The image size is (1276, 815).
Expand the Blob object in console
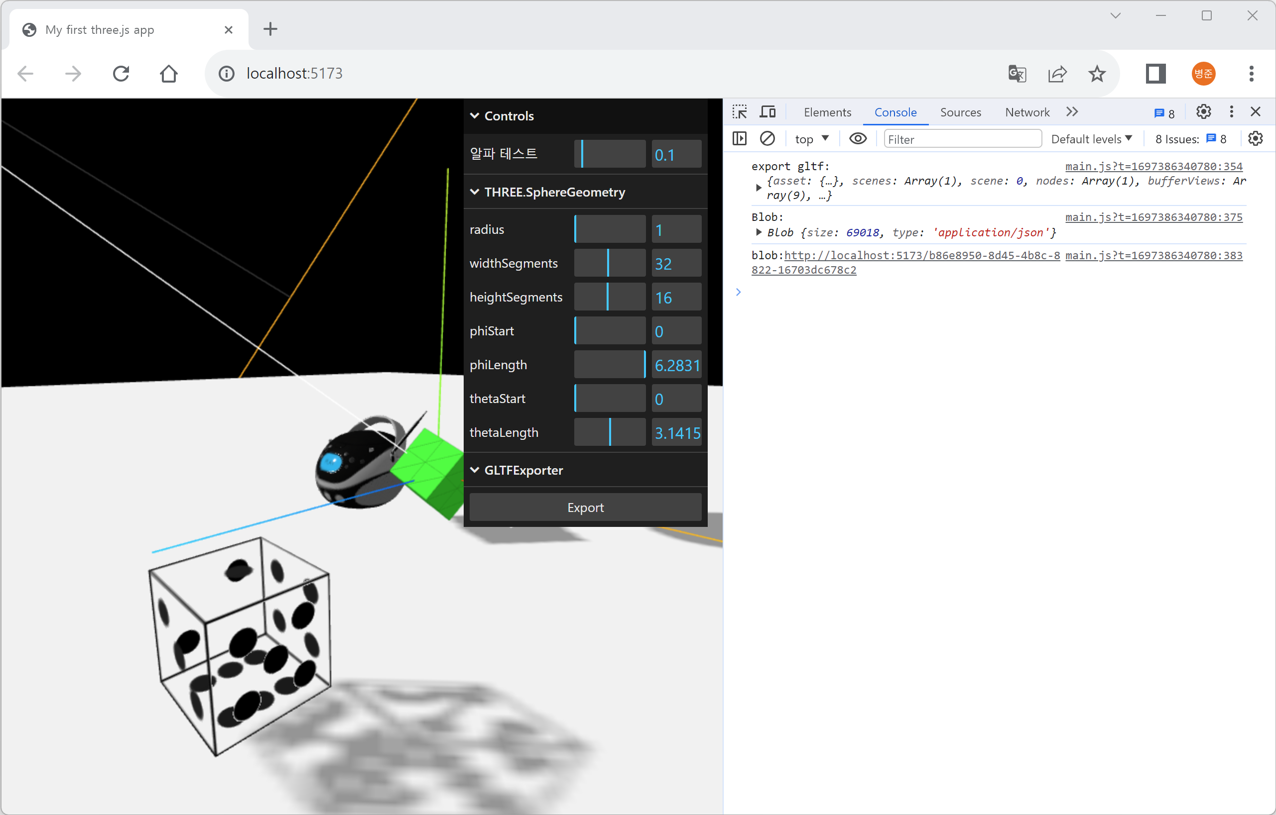[759, 232]
